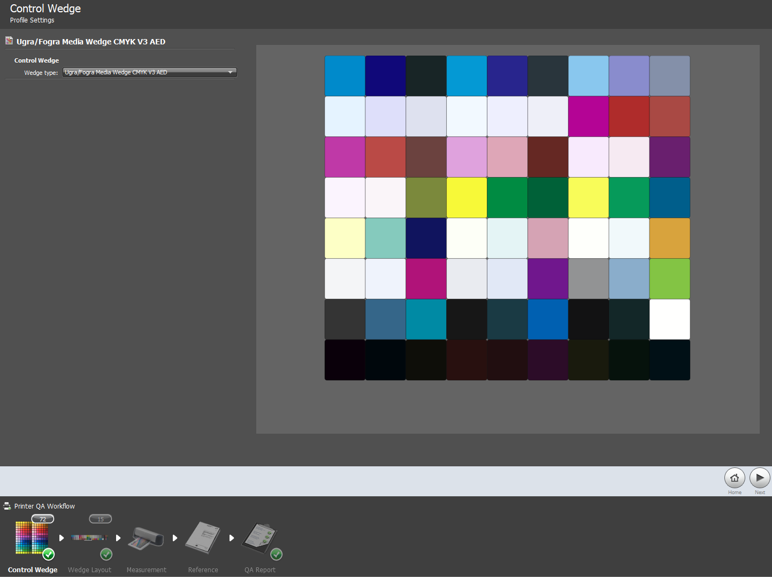This screenshot has height=577, width=772.
Task: Click the Control Wedge workflow step icon
Action: [x=32, y=538]
